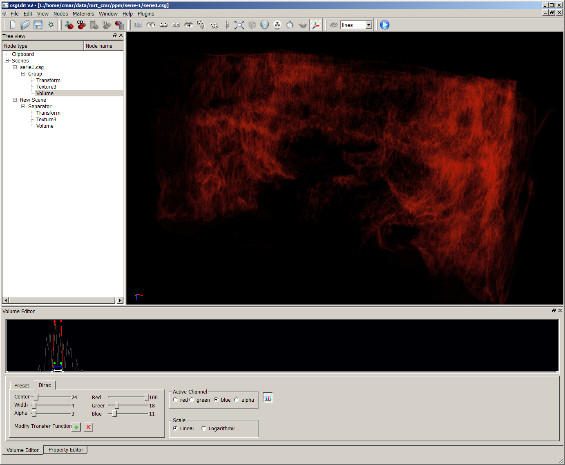Select the alpha active channel radio

point(237,400)
